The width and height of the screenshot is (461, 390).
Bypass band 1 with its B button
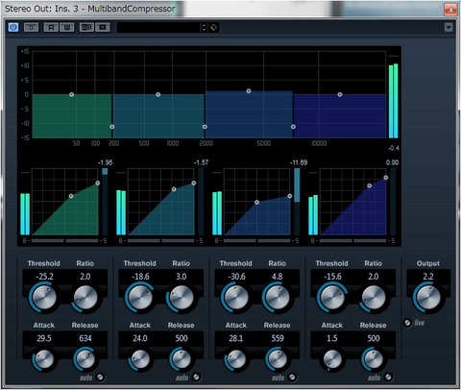(25, 241)
